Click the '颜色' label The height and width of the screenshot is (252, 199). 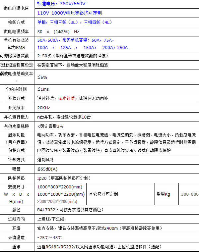click(x=16, y=210)
